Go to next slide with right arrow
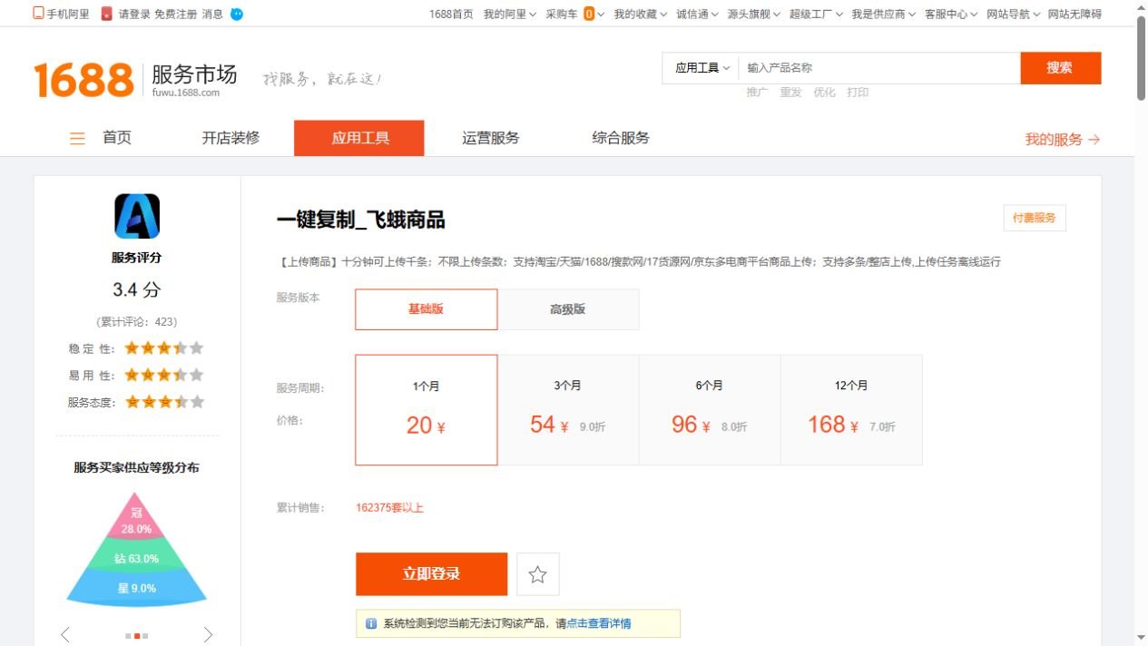Image resolution: width=1148 pixels, height=646 pixels. [x=208, y=634]
